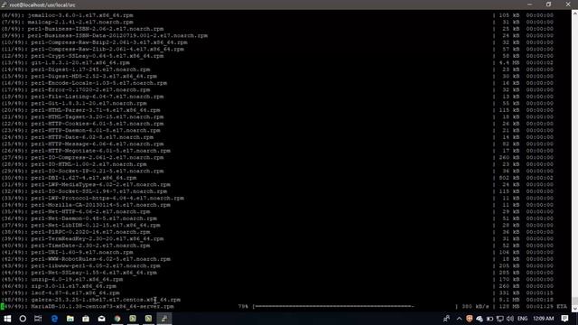Open the cloud sync tray icon
Image resolution: width=578 pixels, height=325 pixels.
480,319
